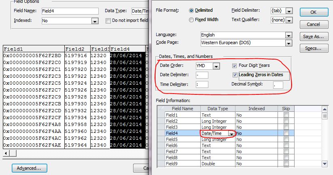Screen dimensions: 333x175
Task: Click preview cell 0x000000005F62F2BD
Action: [32, 56]
